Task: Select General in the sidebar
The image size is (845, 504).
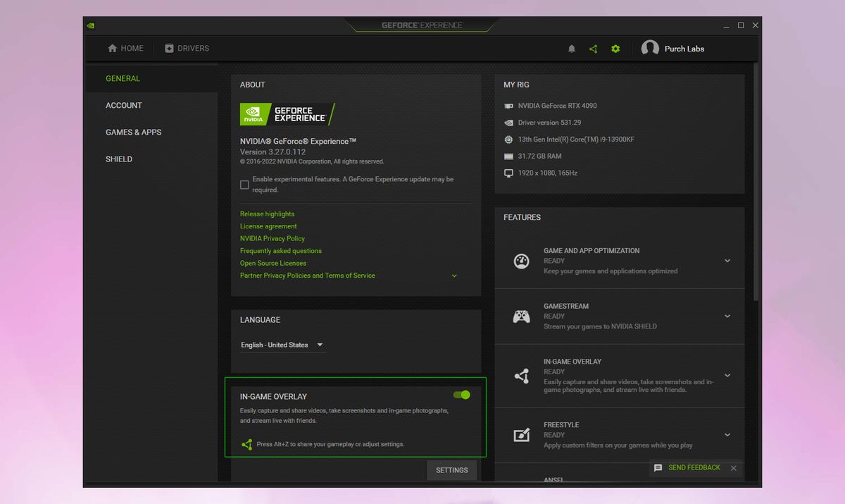Action: coord(151,78)
